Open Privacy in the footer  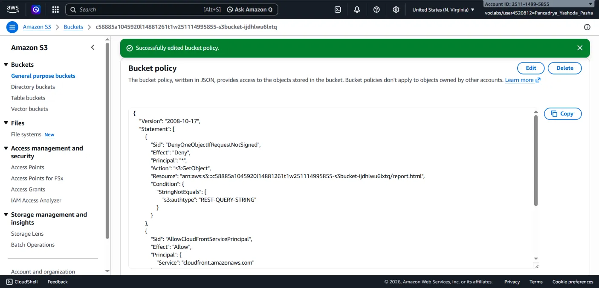(x=512, y=282)
